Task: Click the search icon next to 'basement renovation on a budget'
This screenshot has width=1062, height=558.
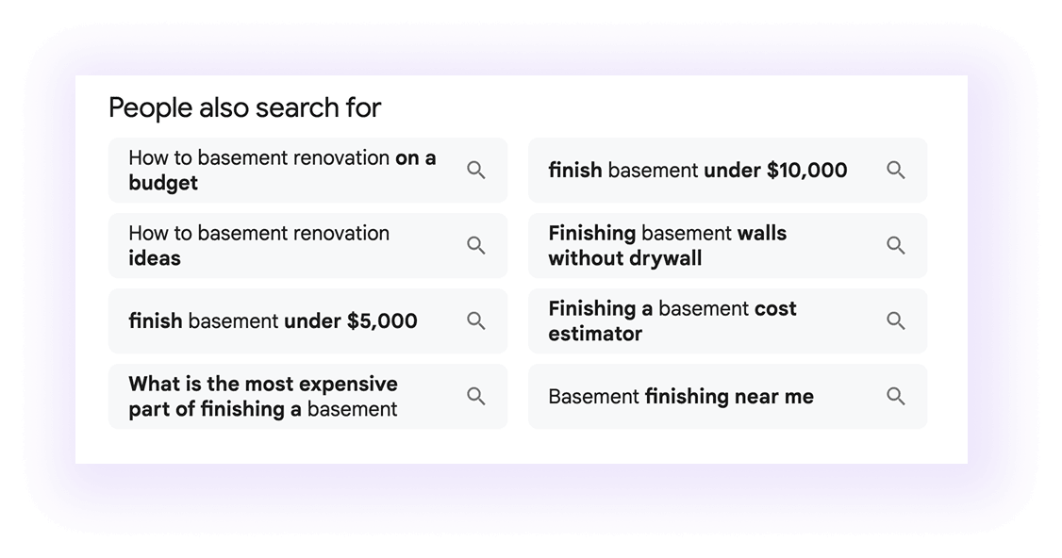Action: point(476,170)
